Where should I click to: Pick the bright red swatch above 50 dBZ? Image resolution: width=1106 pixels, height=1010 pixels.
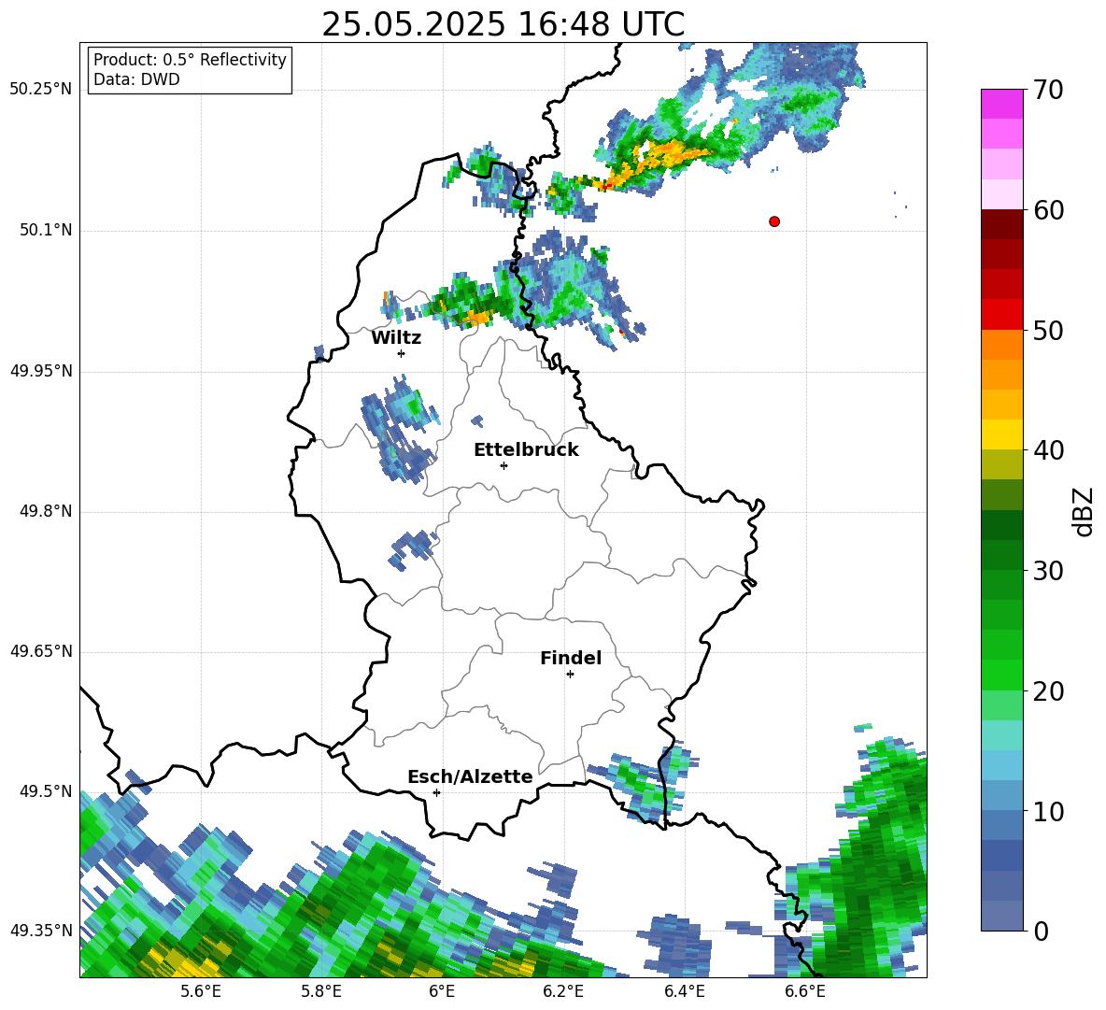[x=1001, y=315]
